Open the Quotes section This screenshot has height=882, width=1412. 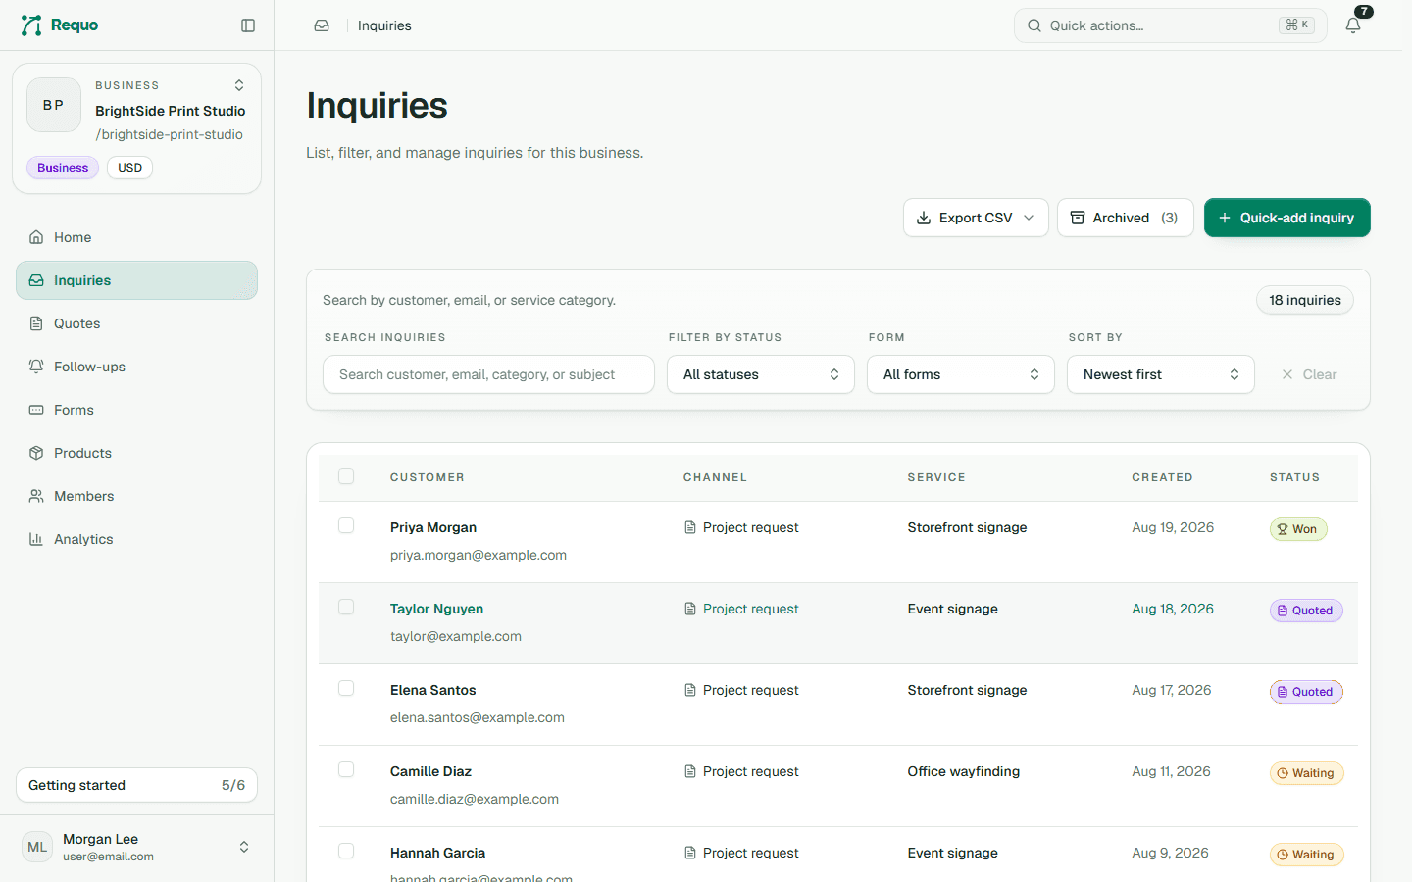pos(136,323)
